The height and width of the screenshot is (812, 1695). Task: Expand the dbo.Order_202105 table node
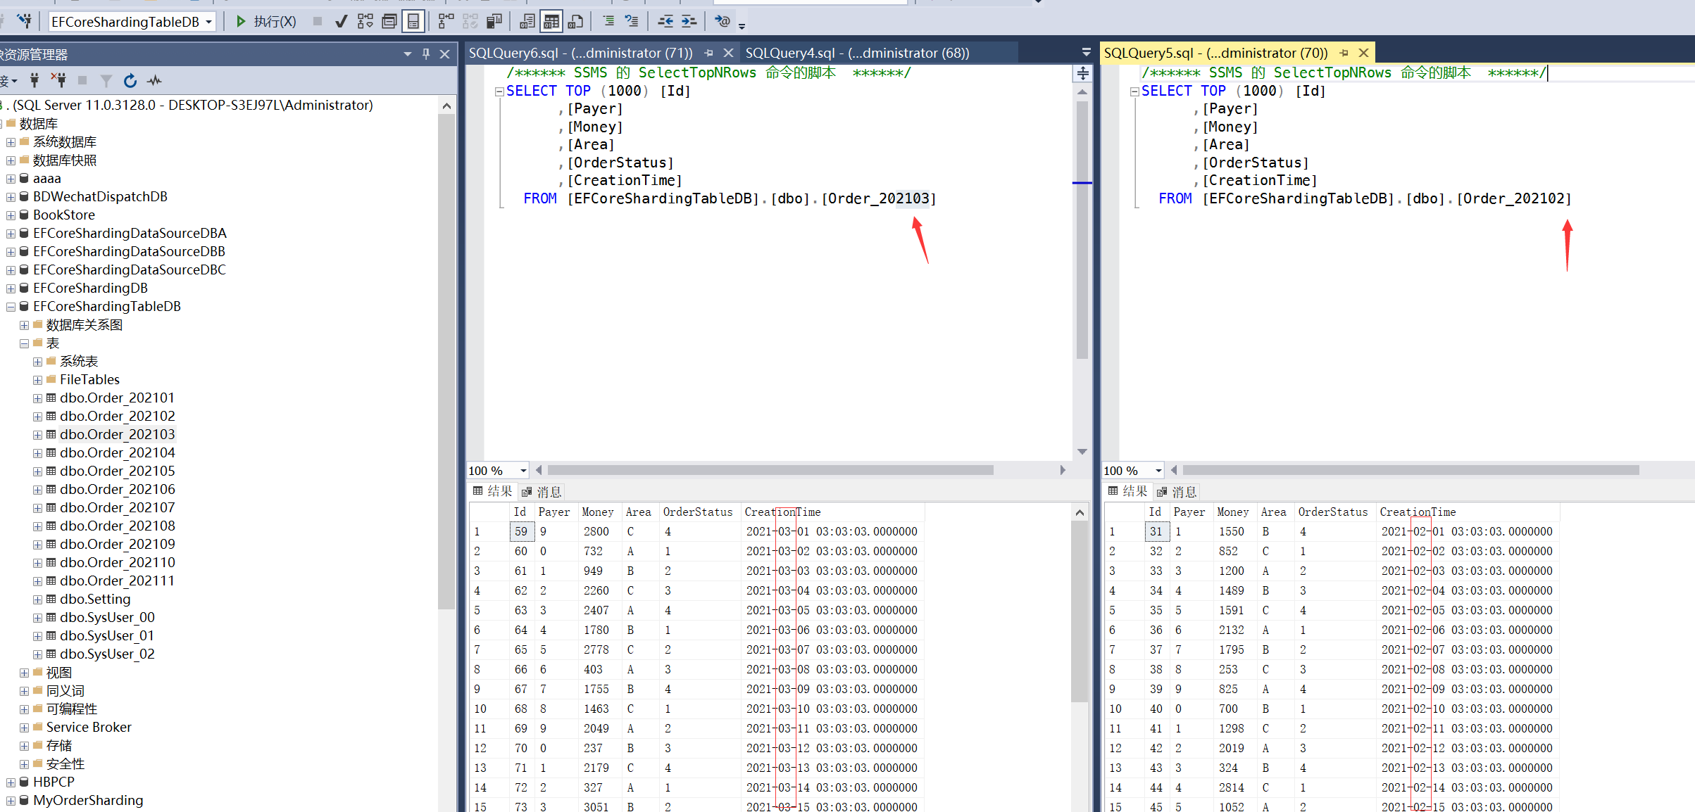click(37, 471)
